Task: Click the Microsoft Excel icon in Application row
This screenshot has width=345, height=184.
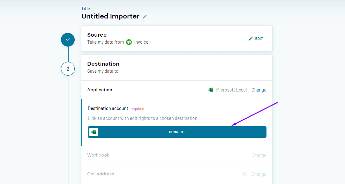Action: pyautogui.click(x=211, y=90)
